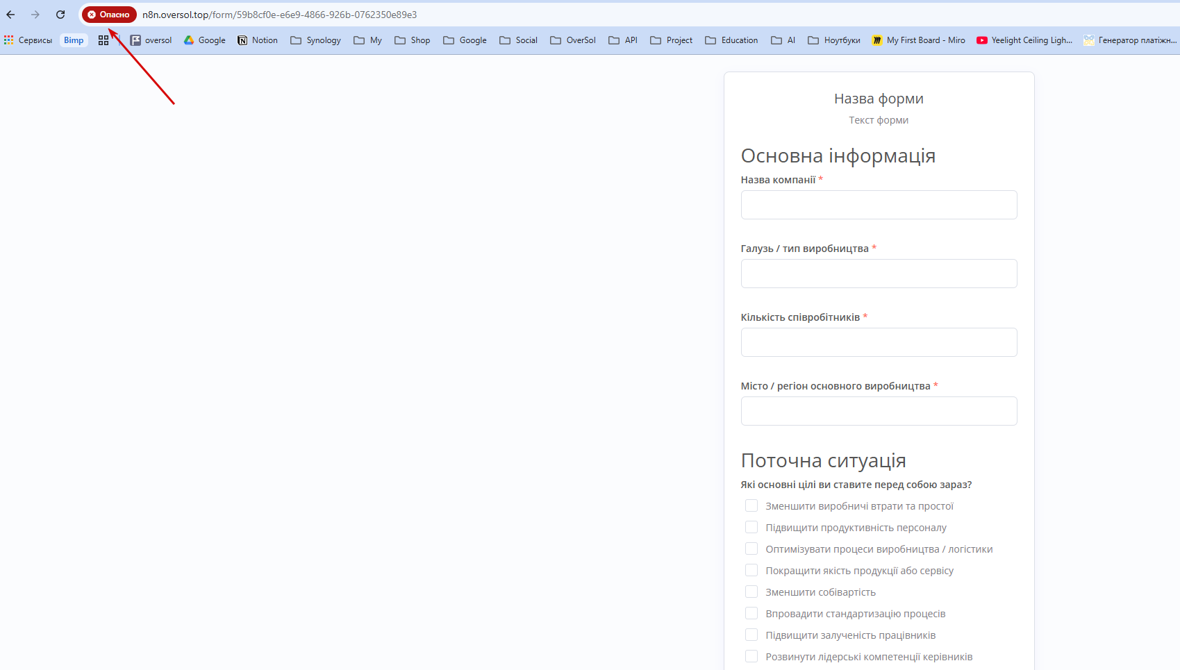Open the Bimp bookmark
The image size is (1180, 670).
(74, 40)
